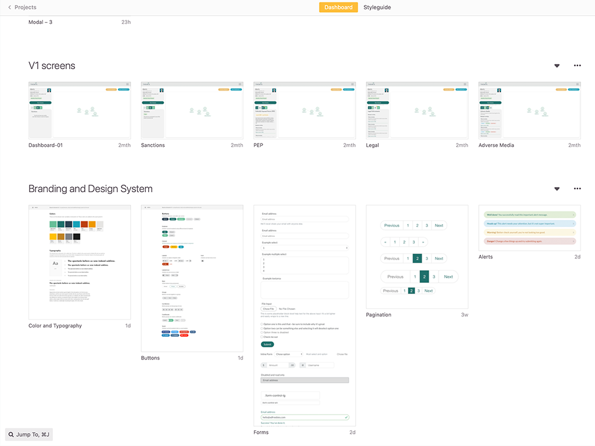
Task: Open the Alerts screen thumbnail
Action: pyautogui.click(x=529, y=228)
